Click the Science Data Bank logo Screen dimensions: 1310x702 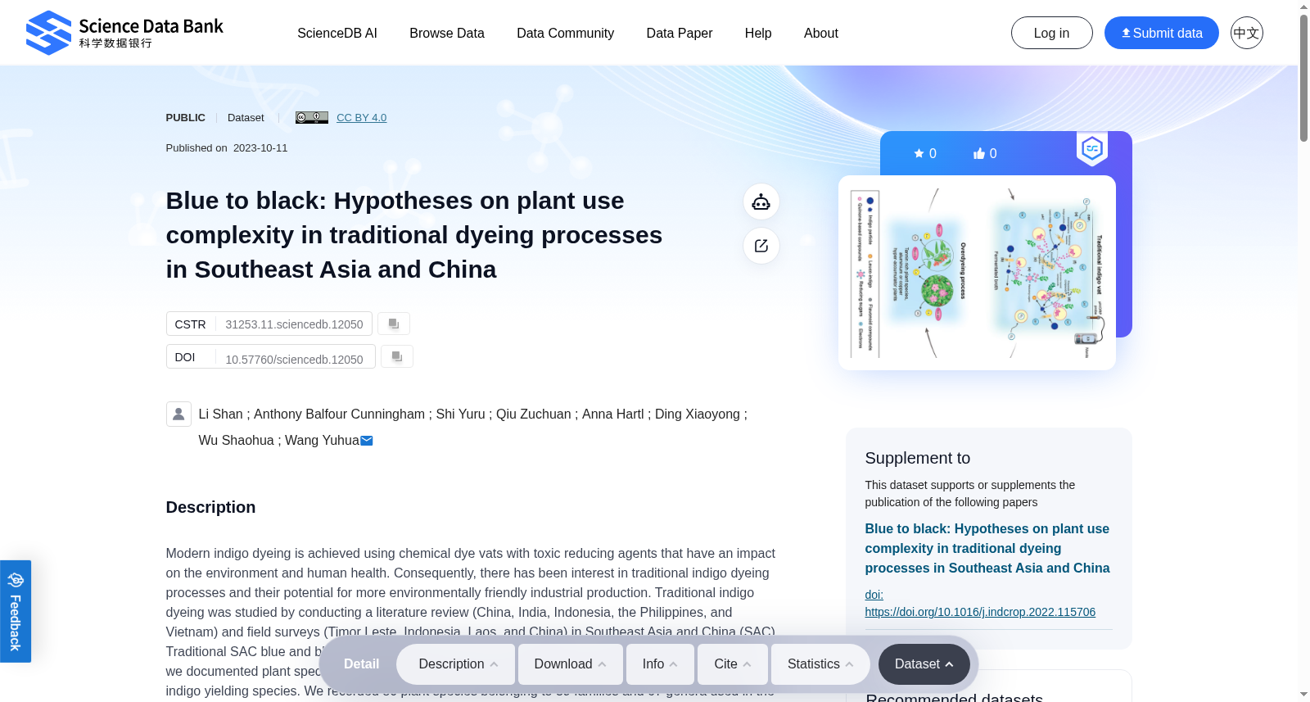pos(124,33)
